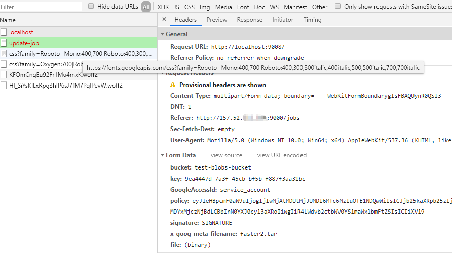Open the Preview tab
Viewport: 452px width, 253px height.
[217, 20]
